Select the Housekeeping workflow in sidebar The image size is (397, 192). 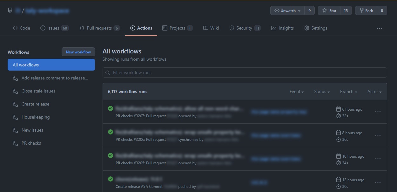point(36,117)
